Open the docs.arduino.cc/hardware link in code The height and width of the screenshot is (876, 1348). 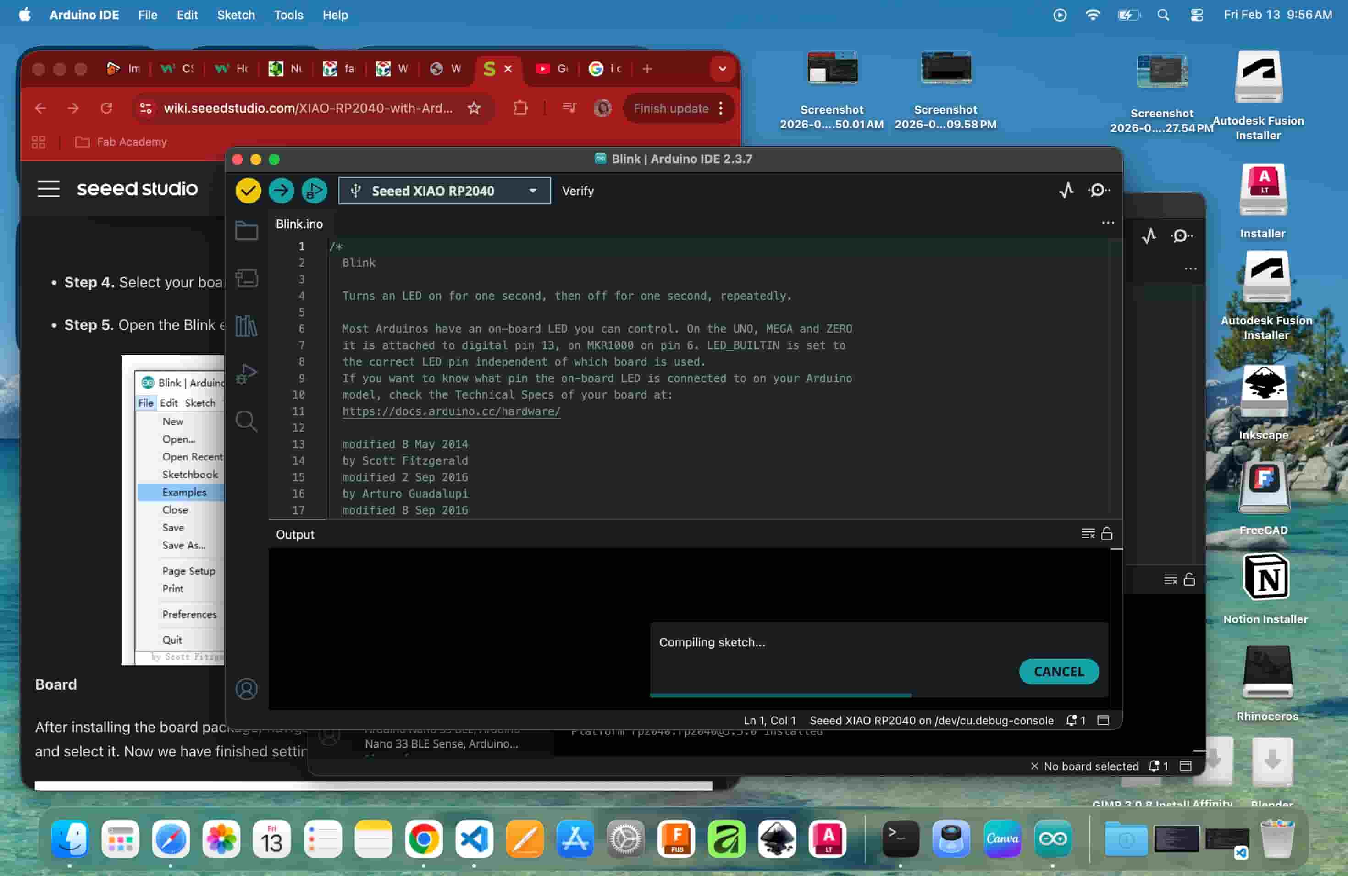tap(451, 411)
